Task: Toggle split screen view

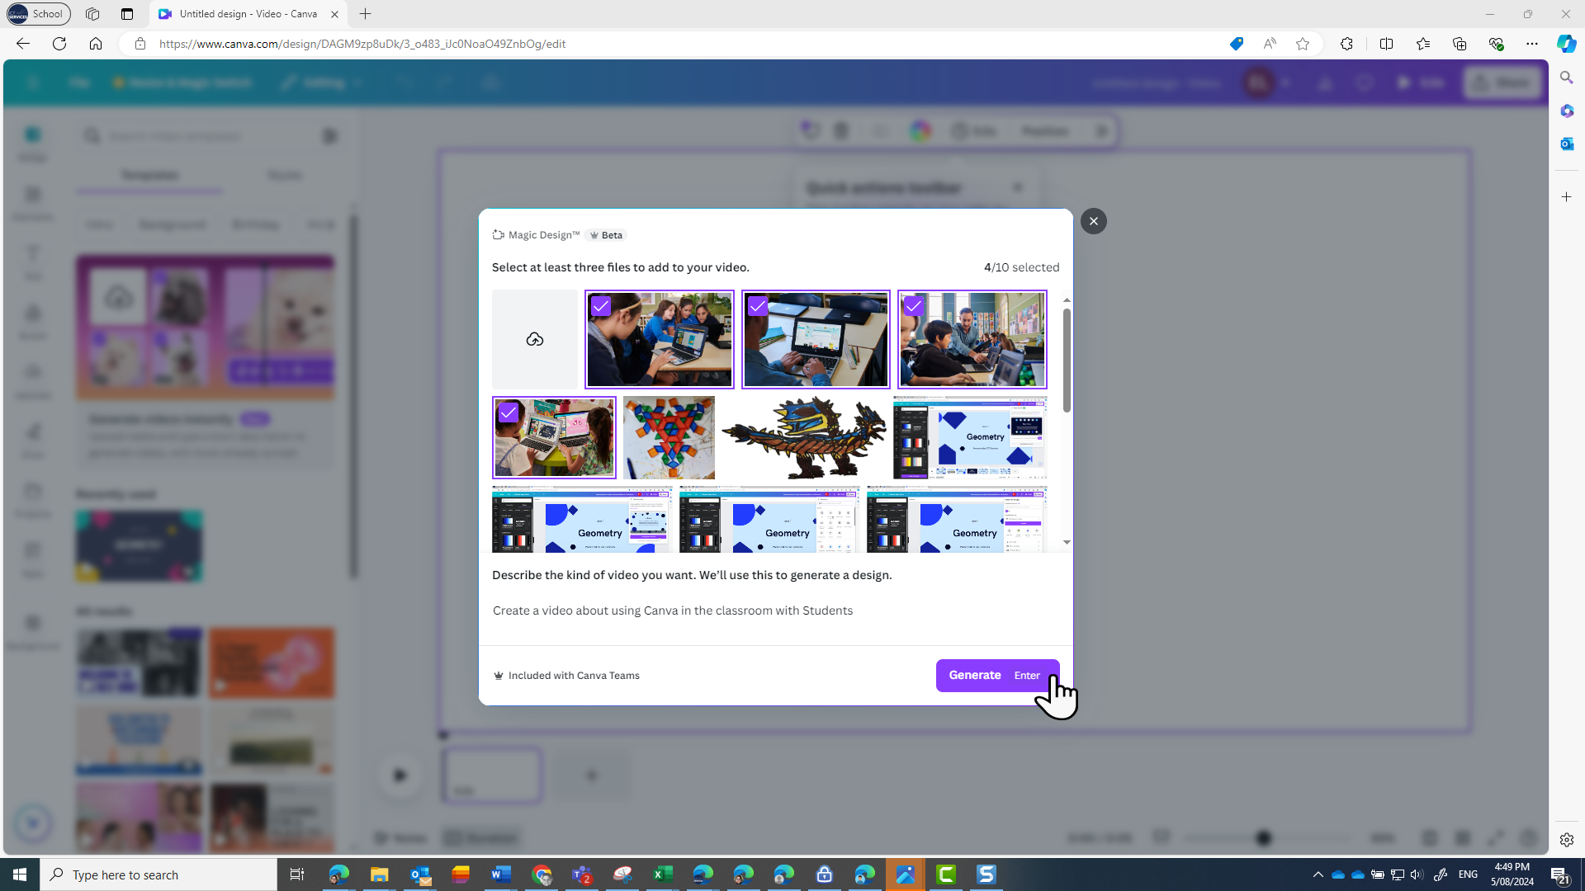Action: [x=1386, y=44]
